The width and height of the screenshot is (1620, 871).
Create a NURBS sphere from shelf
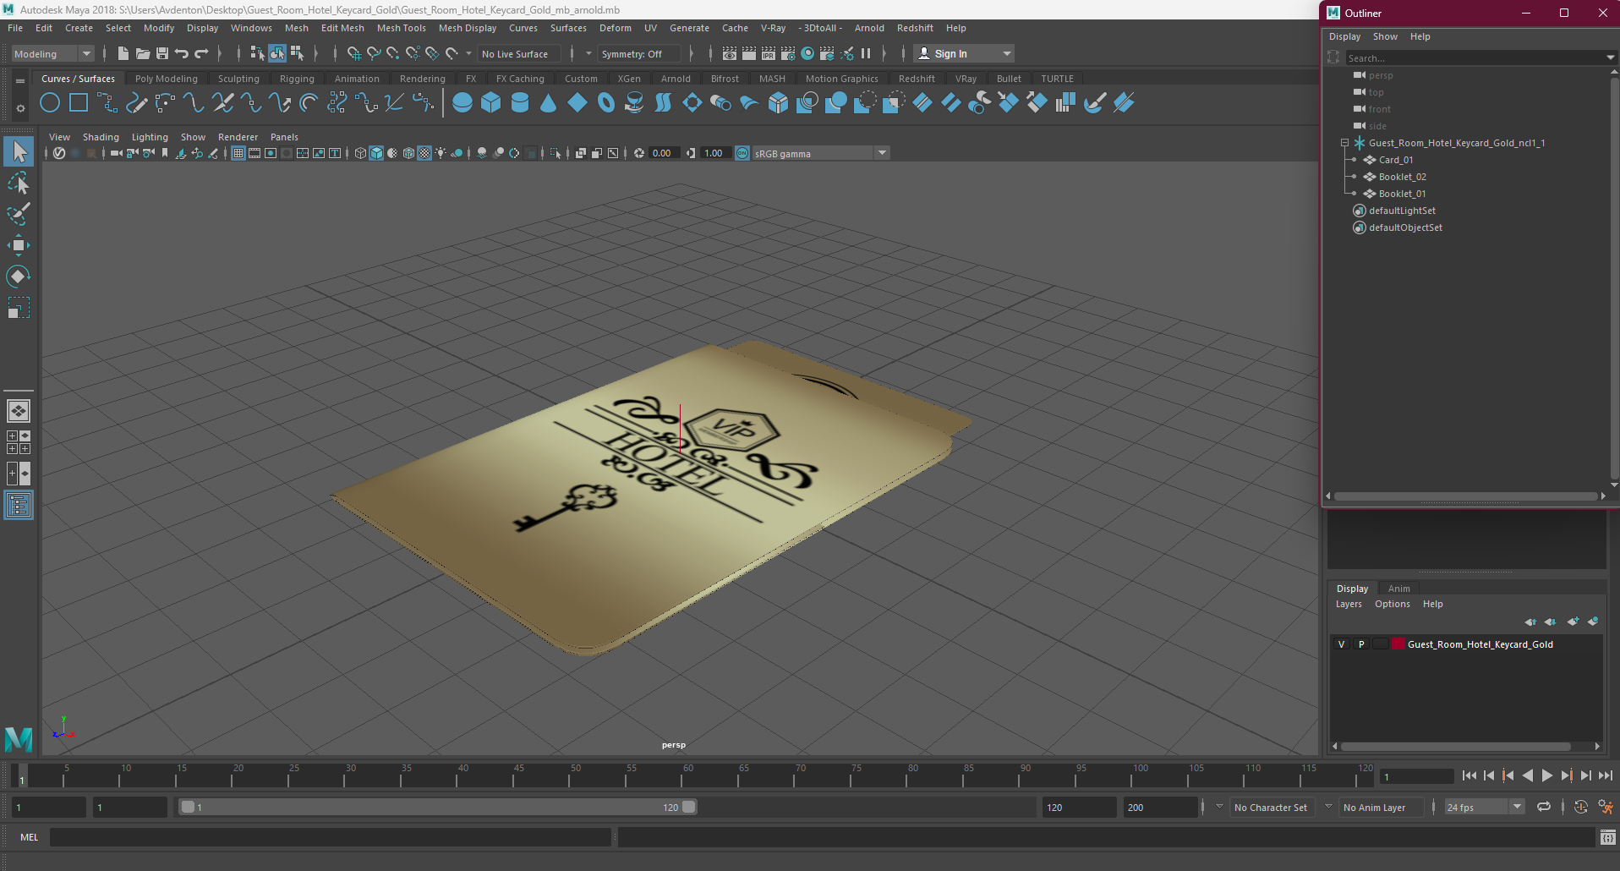tap(462, 103)
